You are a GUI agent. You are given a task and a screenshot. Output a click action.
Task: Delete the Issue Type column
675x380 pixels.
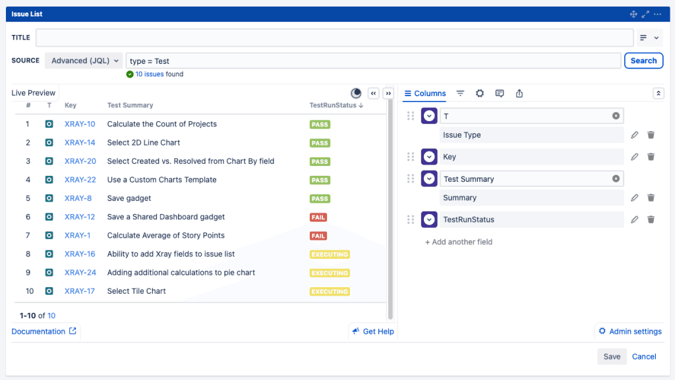pos(651,135)
